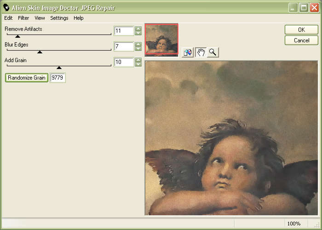The width and height of the screenshot is (322, 230).
Task: Open the Edit menu
Action: [x=8, y=18]
